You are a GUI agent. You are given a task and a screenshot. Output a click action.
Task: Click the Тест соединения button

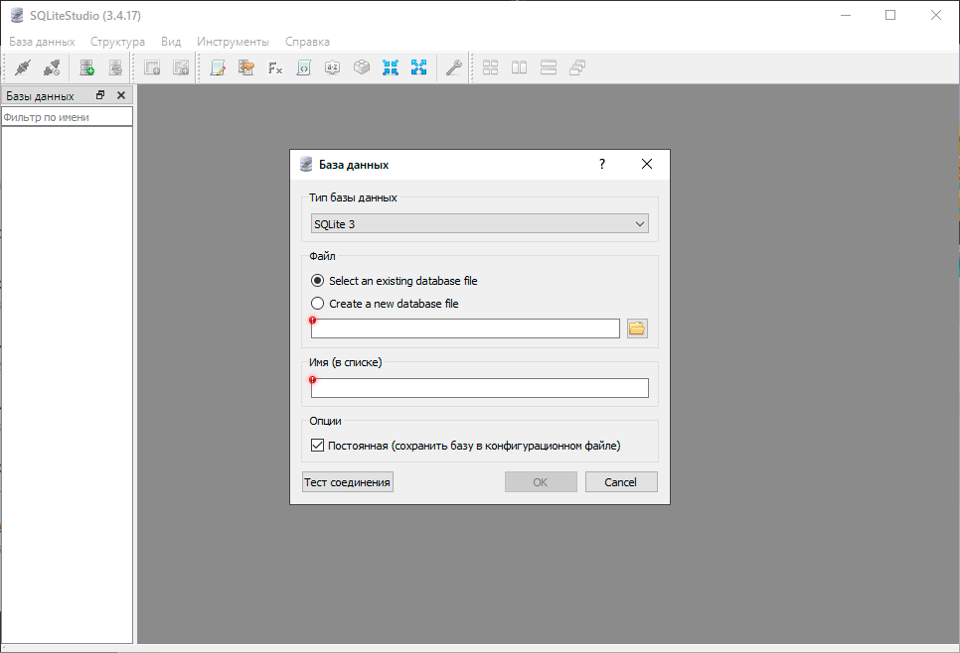click(x=348, y=481)
